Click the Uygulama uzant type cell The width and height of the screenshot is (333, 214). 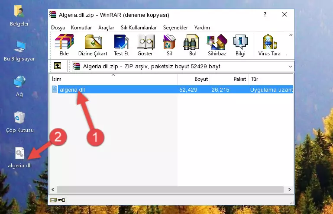point(272,90)
